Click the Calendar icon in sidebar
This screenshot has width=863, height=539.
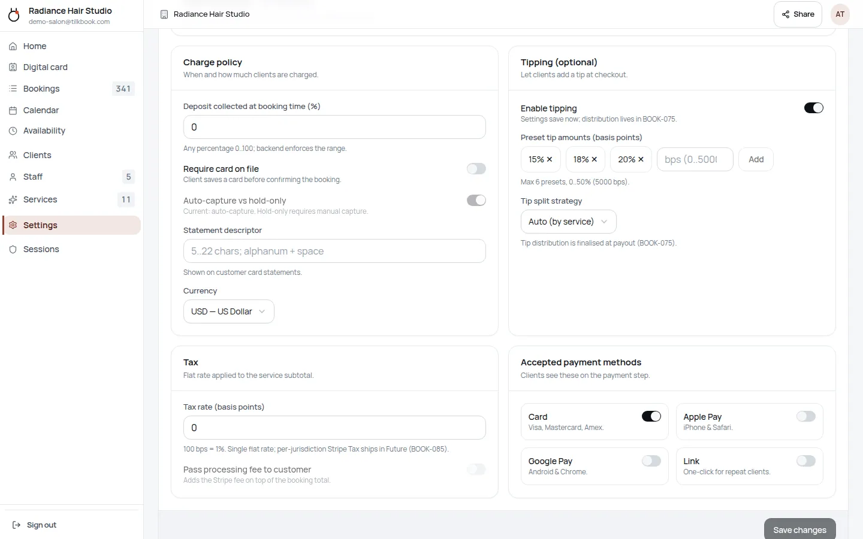[x=13, y=110]
